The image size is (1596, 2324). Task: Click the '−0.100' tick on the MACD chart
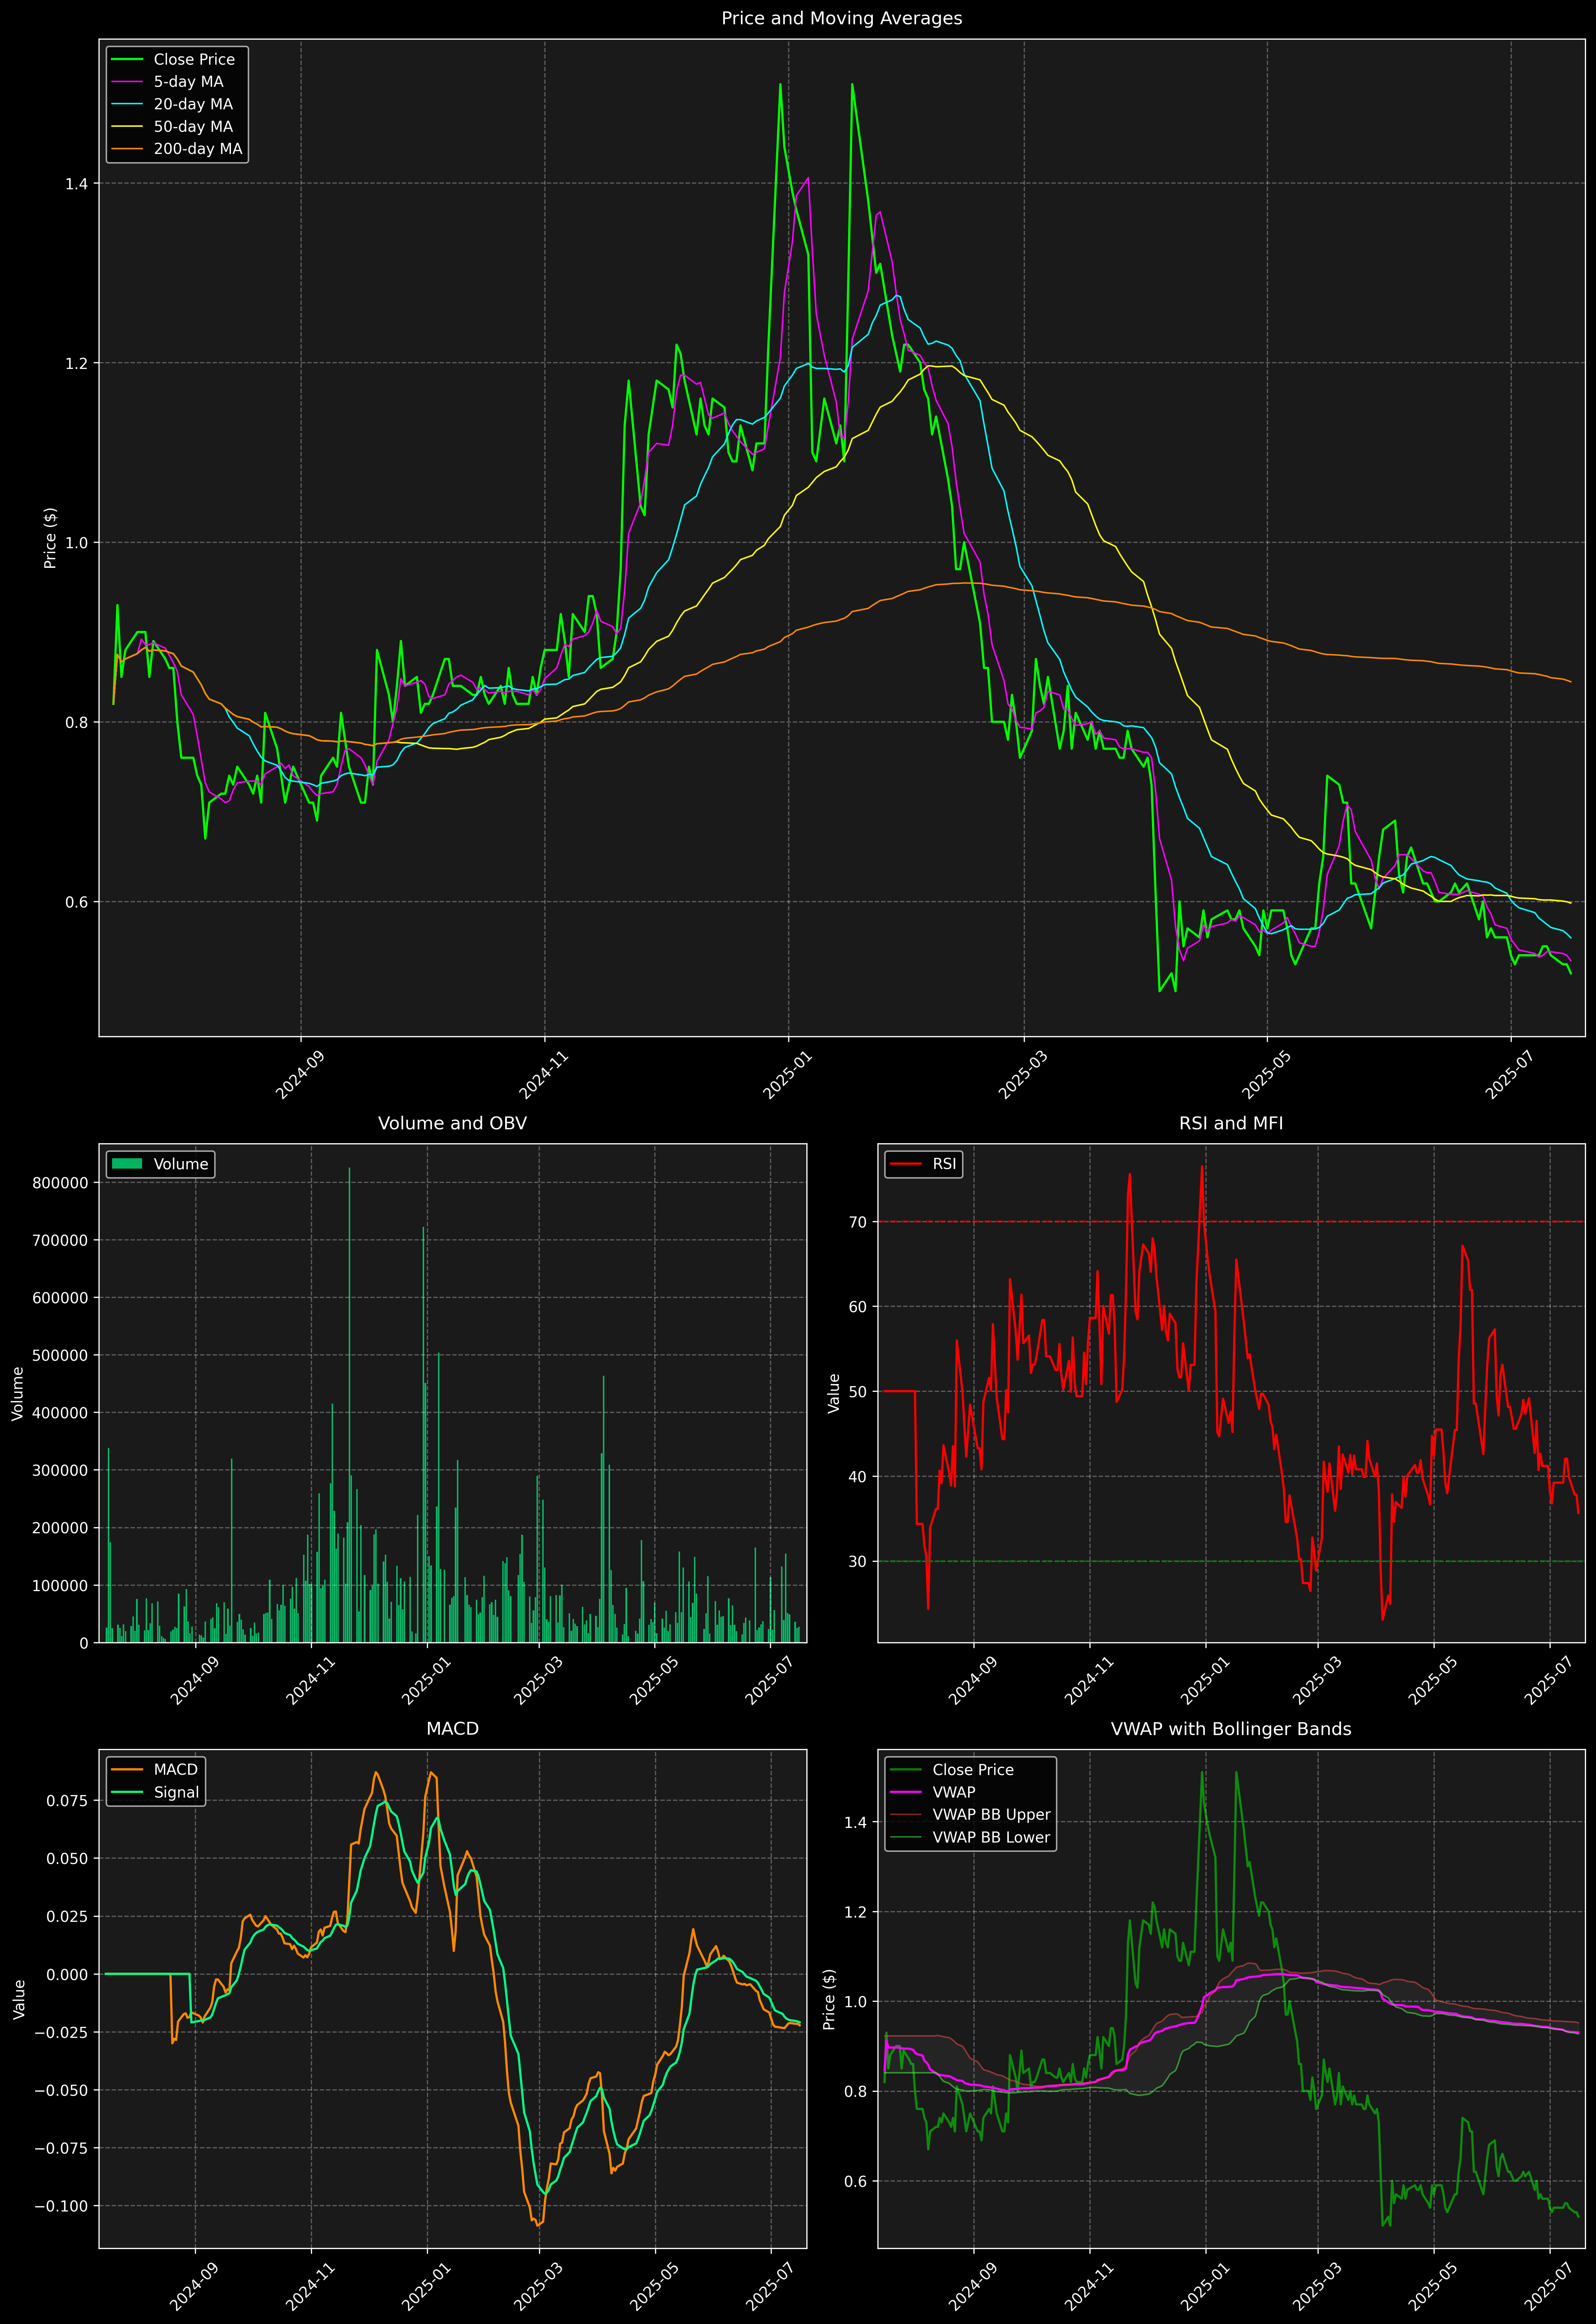[x=61, y=2206]
